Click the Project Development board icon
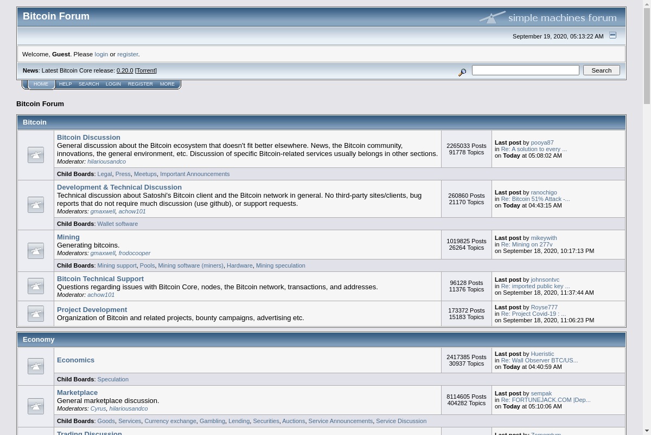The image size is (651, 435). point(36,314)
